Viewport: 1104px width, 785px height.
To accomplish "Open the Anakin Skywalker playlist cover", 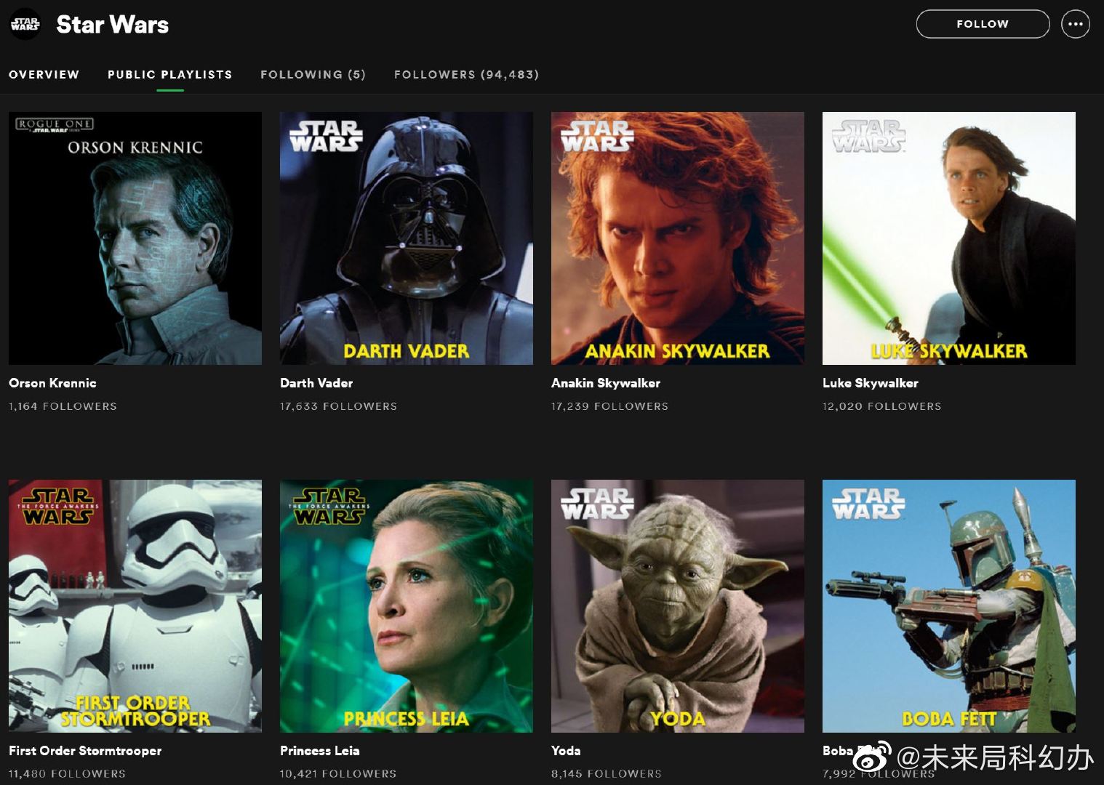I will (x=678, y=238).
